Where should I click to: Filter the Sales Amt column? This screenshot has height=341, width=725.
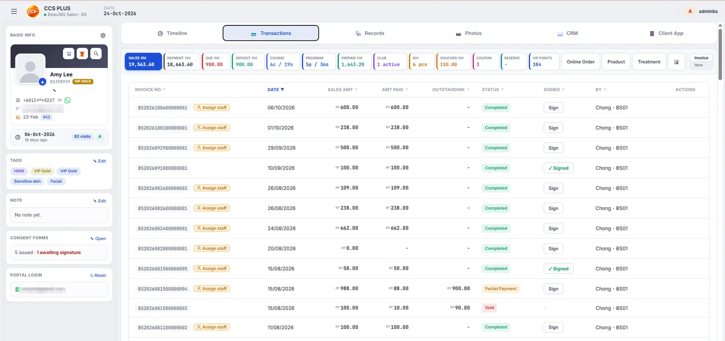[x=356, y=90]
